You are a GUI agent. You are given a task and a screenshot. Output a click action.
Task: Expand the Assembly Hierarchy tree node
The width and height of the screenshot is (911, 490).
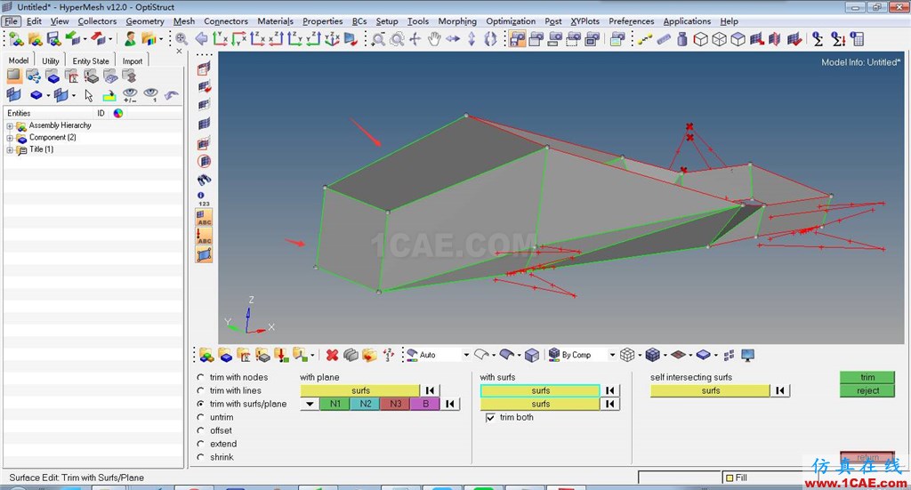tap(10, 126)
